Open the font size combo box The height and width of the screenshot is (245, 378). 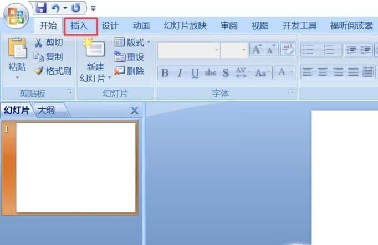click(x=234, y=50)
